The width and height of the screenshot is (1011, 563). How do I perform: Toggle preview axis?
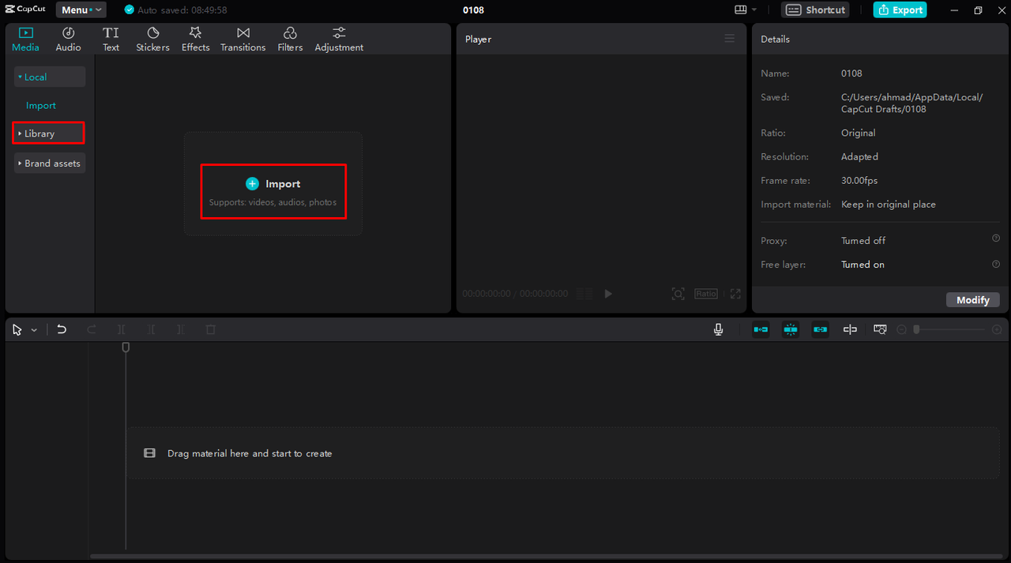coord(850,330)
